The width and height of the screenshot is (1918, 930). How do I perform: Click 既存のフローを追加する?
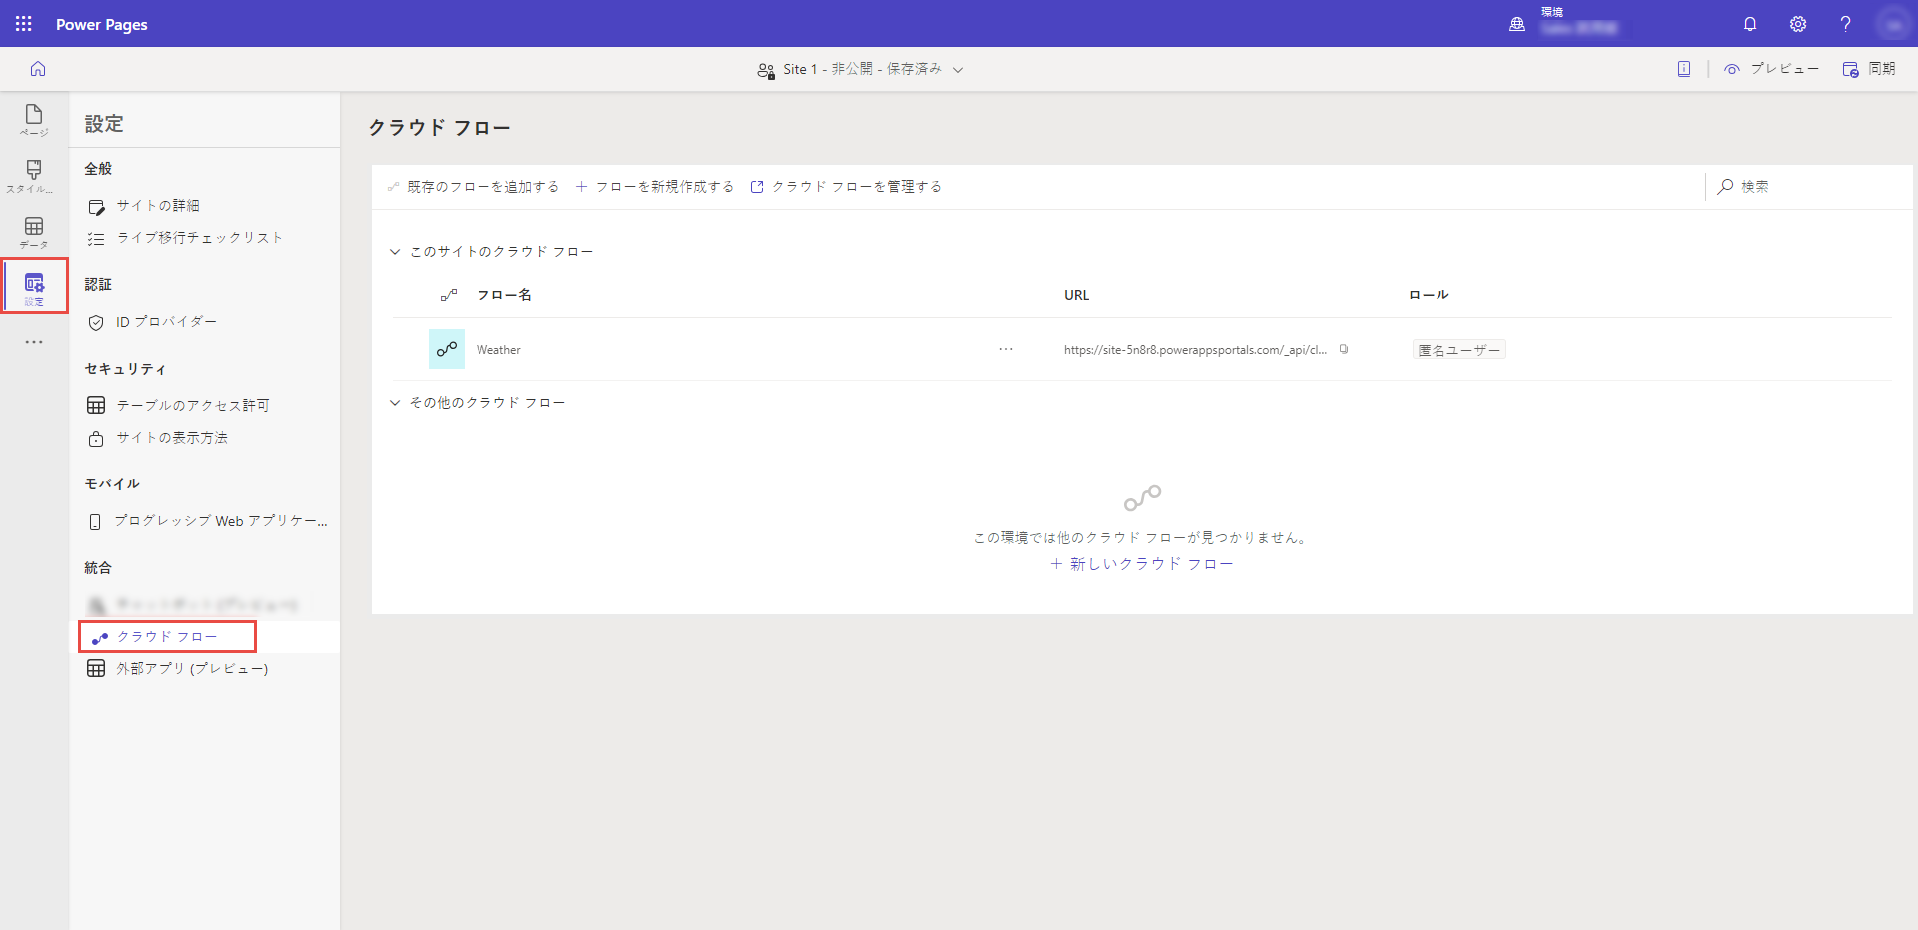pos(474,187)
